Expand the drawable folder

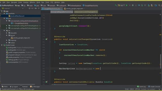(x=7, y=33)
